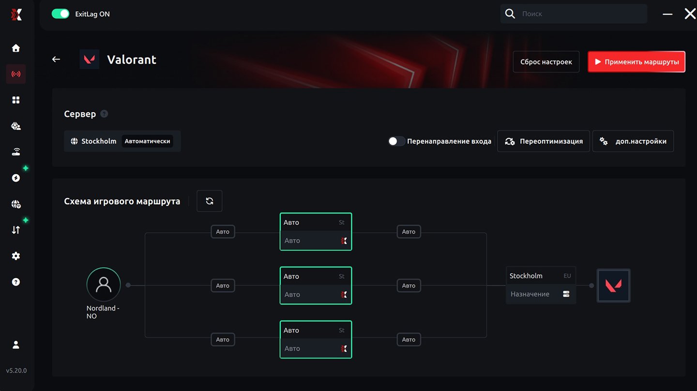
Task: Click the Сброс настроек button
Action: (x=546, y=62)
